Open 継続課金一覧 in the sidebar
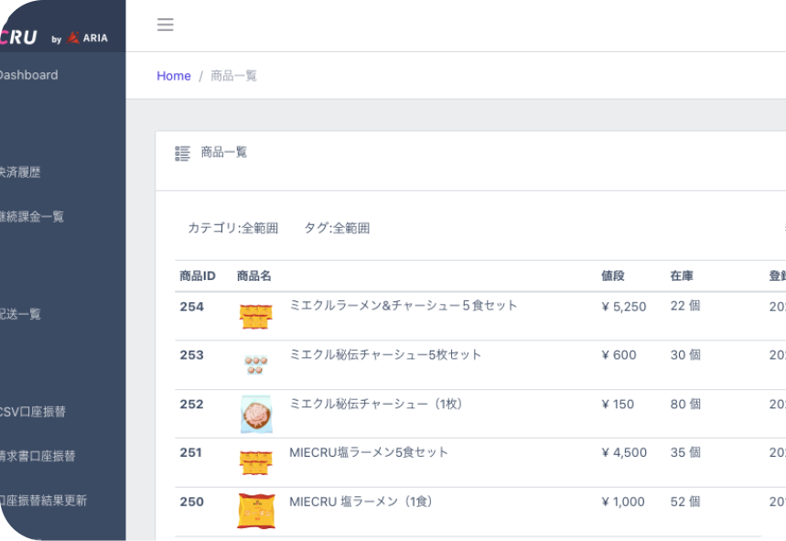This screenshot has height=541, width=786. tap(32, 217)
